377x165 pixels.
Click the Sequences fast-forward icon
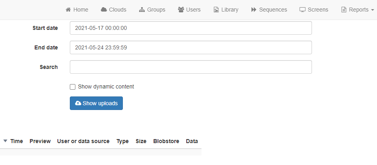point(254,10)
